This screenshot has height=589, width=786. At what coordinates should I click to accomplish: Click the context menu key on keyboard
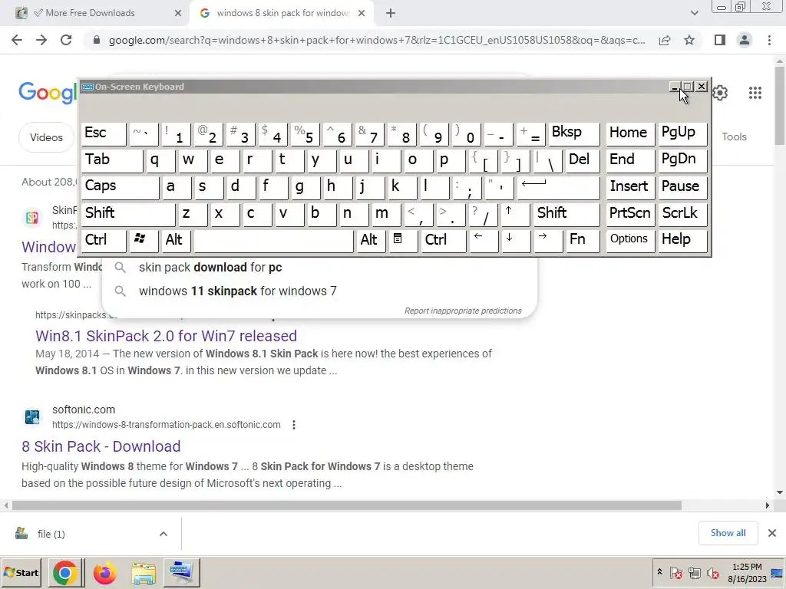(x=402, y=241)
